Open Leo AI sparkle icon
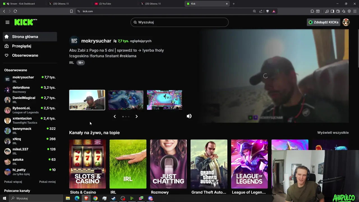 click(344, 11)
